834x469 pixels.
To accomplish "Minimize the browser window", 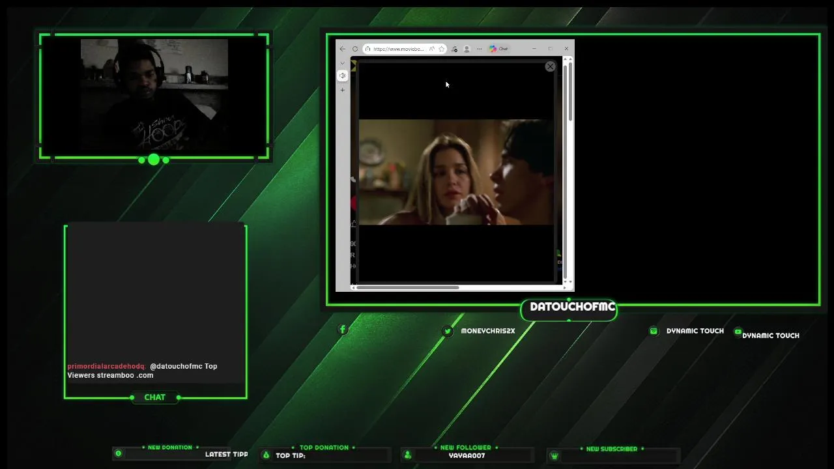I will click(x=534, y=49).
